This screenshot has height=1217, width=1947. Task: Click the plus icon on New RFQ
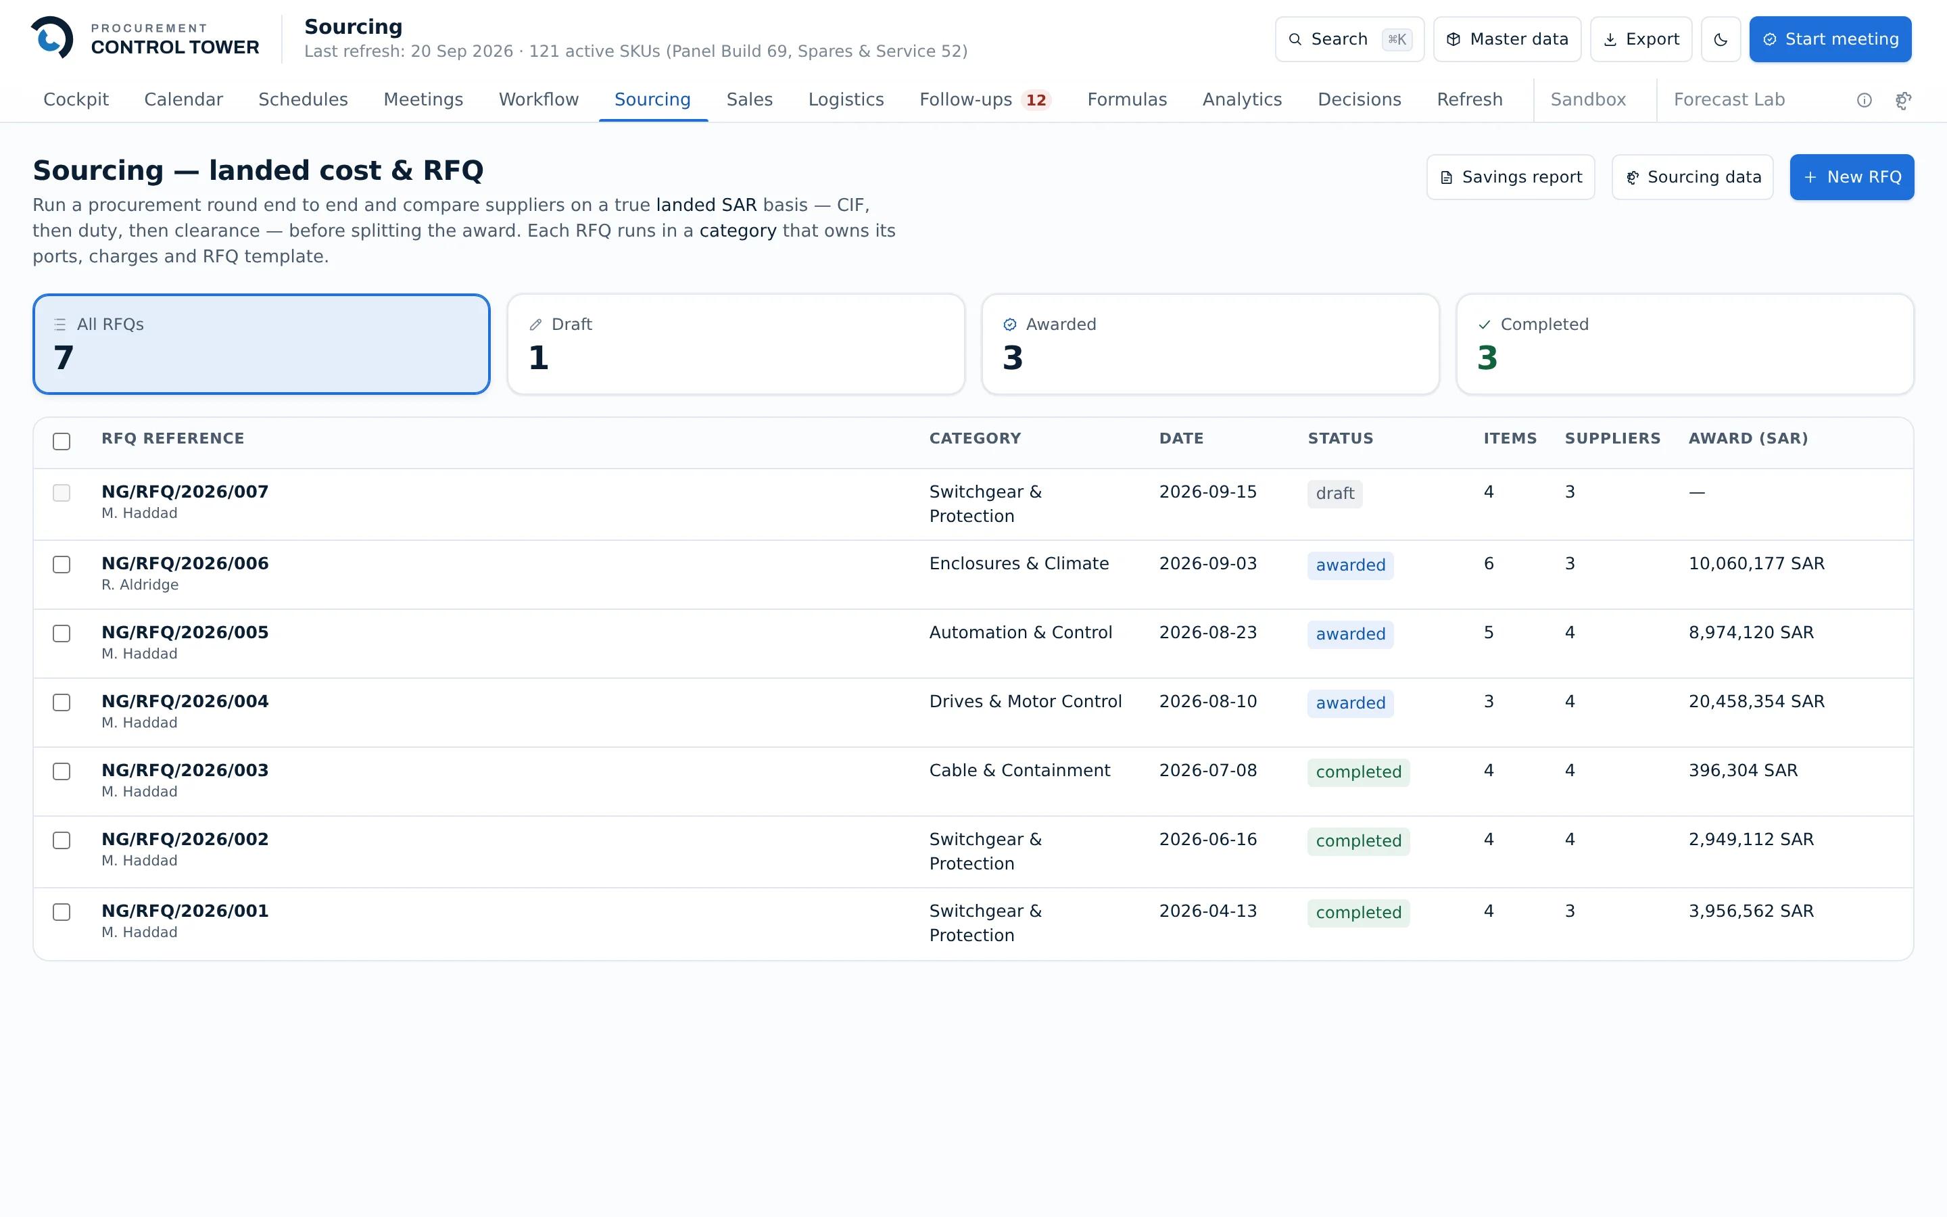click(1810, 177)
